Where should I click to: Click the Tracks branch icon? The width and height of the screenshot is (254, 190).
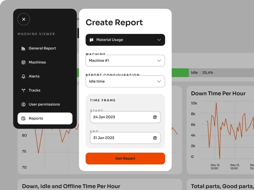[x=23, y=90]
